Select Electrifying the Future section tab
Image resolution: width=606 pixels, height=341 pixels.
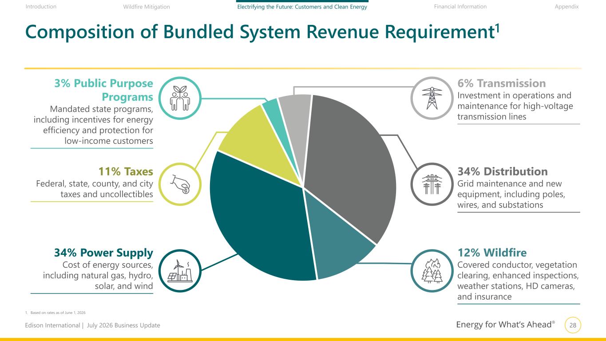click(302, 7)
